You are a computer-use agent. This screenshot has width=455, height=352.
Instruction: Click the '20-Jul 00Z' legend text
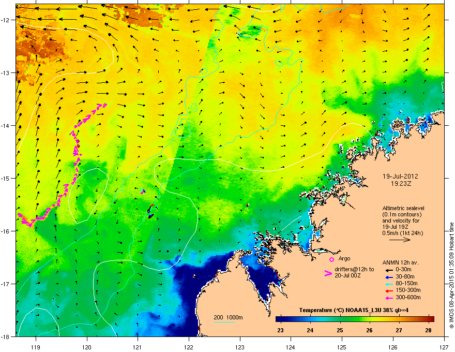(347, 275)
